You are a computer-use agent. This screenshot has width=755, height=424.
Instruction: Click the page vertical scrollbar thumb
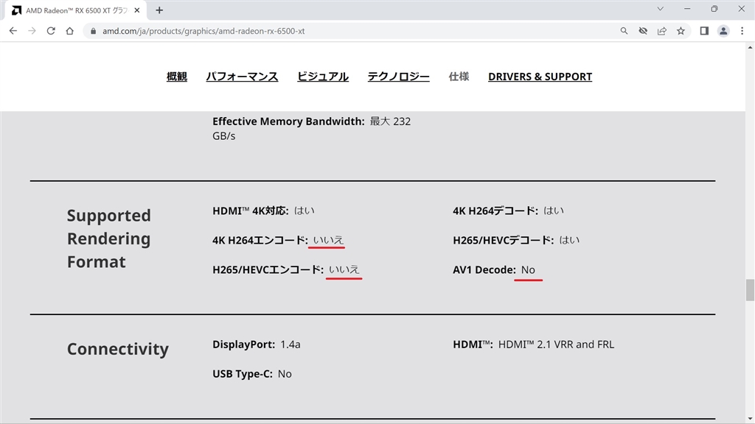(750, 290)
